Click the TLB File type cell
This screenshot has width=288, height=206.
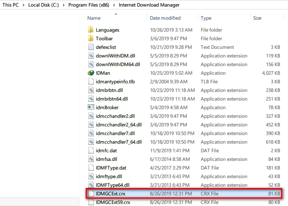[209, 82]
